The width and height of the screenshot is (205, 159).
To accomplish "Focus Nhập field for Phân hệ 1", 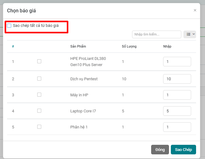I will point(177,127).
